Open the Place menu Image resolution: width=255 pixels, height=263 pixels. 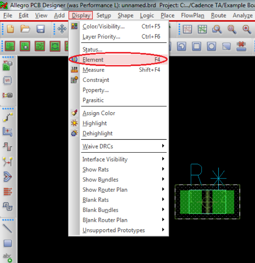pyautogui.click(x=168, y=16)
